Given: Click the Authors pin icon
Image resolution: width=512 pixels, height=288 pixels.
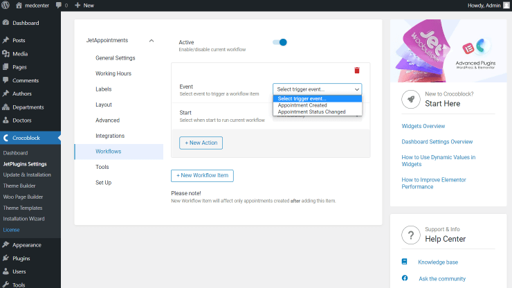Looking at the screenshot, I should [6, 93].
